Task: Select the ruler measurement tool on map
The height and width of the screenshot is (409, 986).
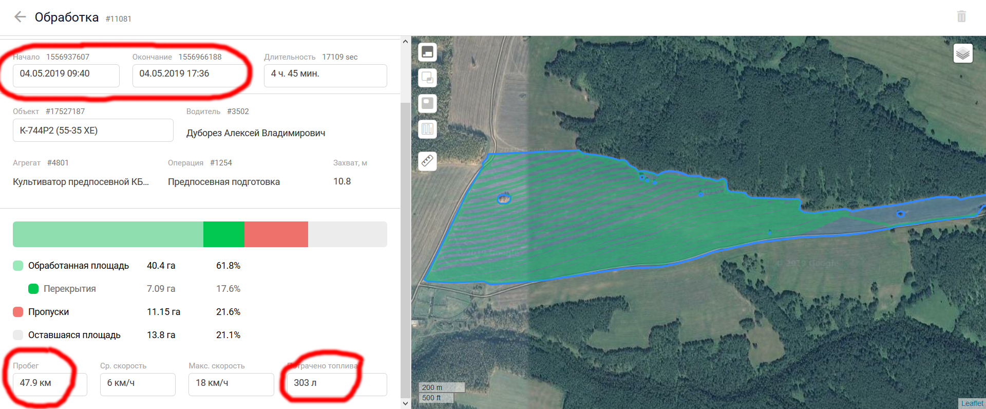Action: tap(427, 161)
